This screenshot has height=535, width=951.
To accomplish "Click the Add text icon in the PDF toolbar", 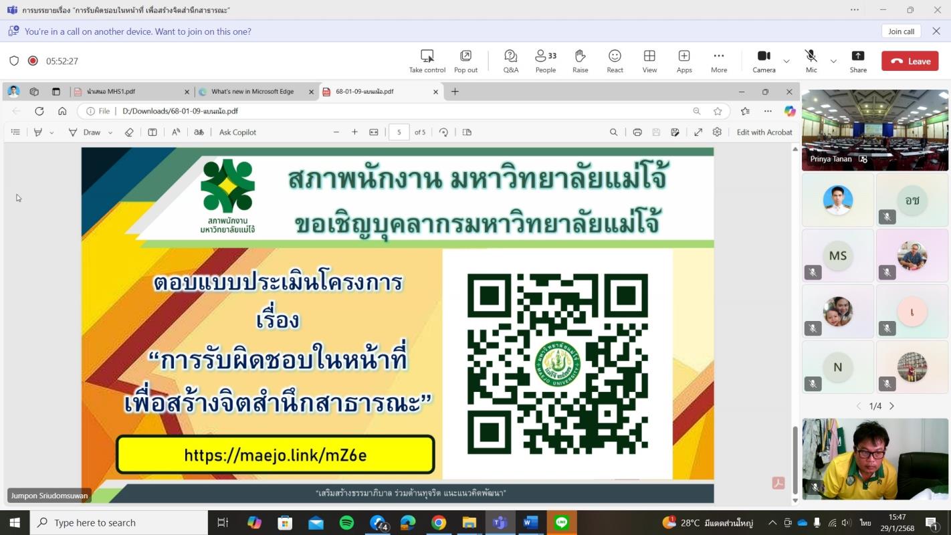I will click(152, 132).
